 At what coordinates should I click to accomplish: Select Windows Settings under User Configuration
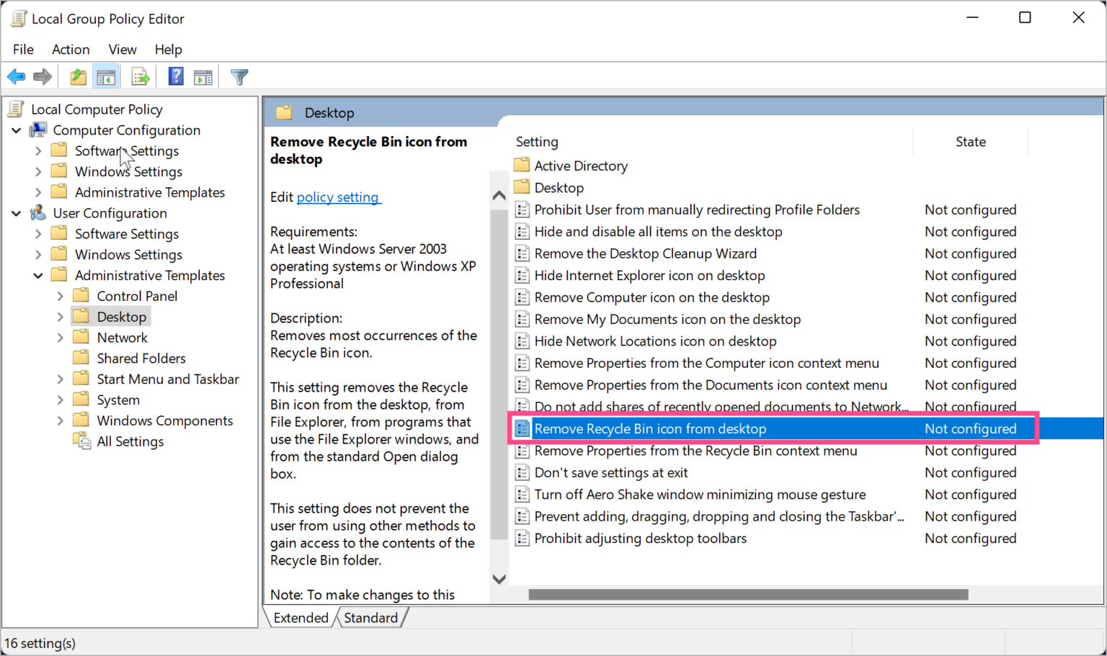coord(128,255)
